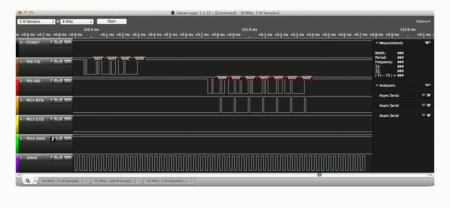Click the tab scroll arrow next to magnifier

[36, 181]
